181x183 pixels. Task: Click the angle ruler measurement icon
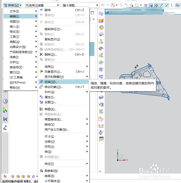(x=101, y=119)
